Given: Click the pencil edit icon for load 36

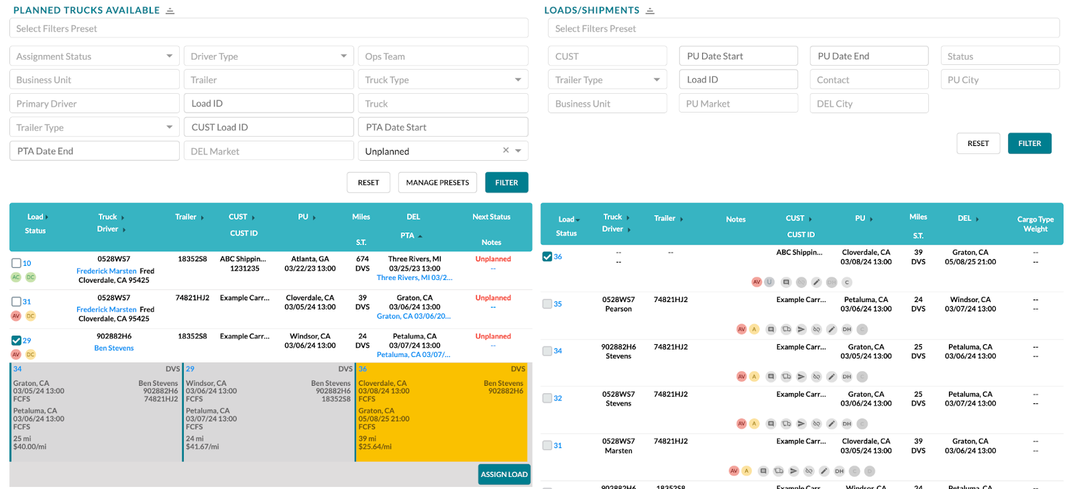Looking at the screenshot, I should pos(816,282).
